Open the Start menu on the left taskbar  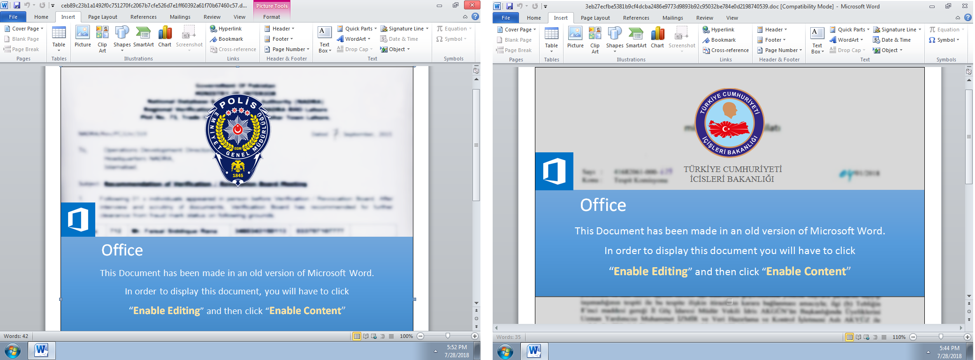(13, 351)
